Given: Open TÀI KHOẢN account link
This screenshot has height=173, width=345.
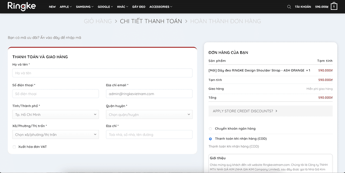Looking at the screenshot, I should tap(303, 7).
